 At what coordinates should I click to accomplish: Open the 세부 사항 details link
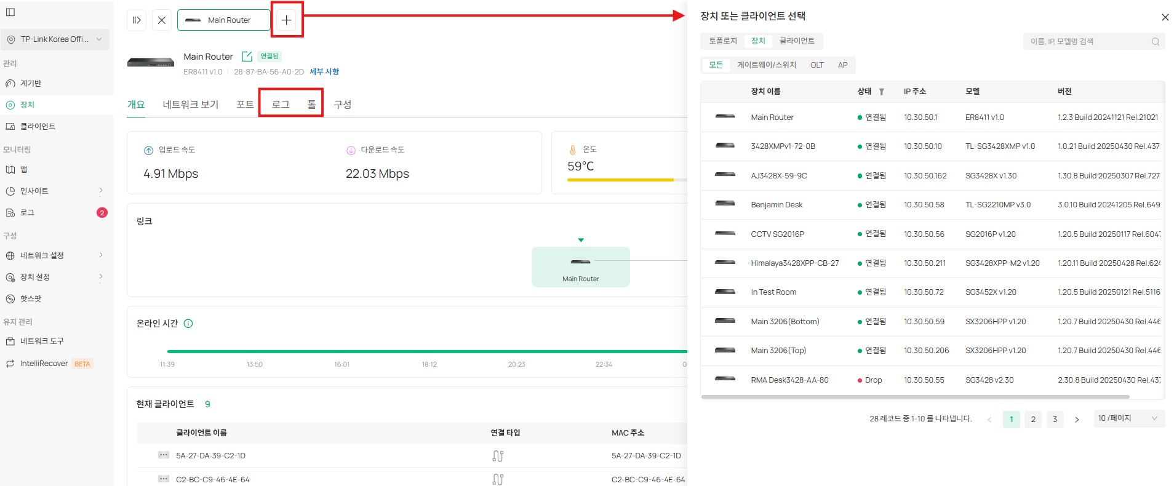(324, 72)
